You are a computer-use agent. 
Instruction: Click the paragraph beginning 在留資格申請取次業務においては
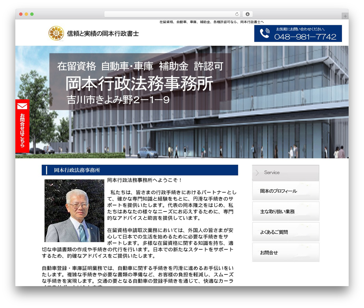(x=138, y=243)
